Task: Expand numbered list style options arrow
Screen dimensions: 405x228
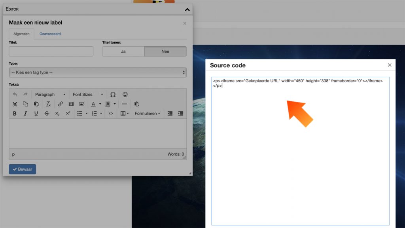Action: tap(101, 114)
